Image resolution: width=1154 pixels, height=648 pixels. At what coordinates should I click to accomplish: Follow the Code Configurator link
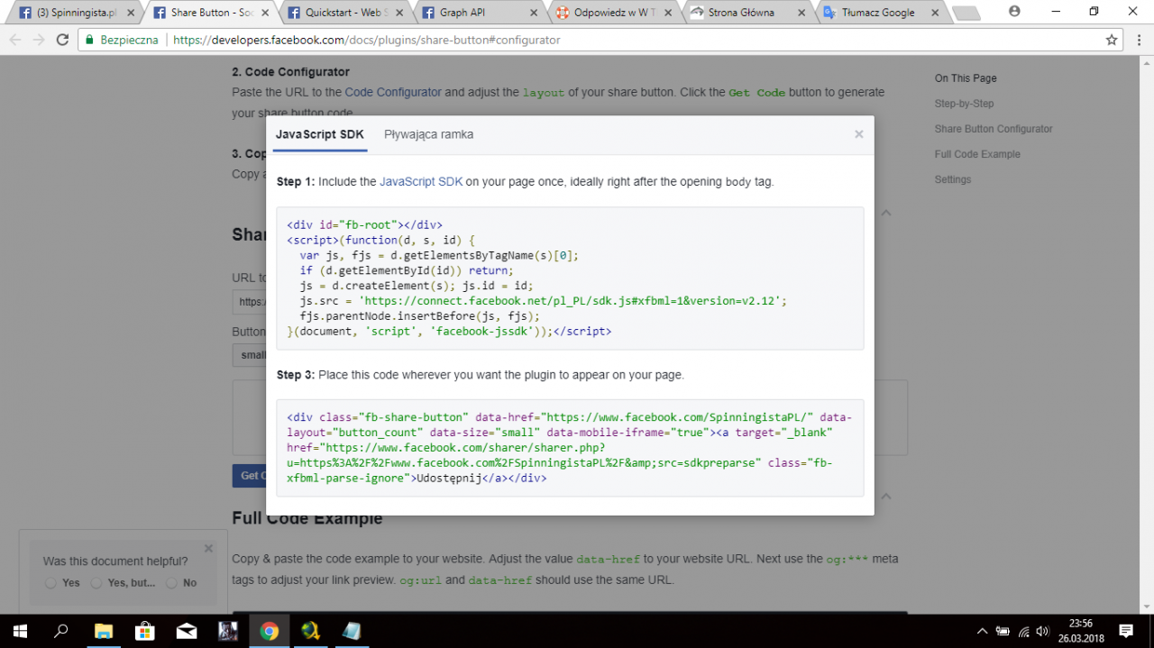point(393,92)
